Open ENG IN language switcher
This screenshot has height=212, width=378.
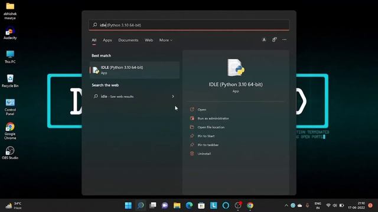coord(318,206)
